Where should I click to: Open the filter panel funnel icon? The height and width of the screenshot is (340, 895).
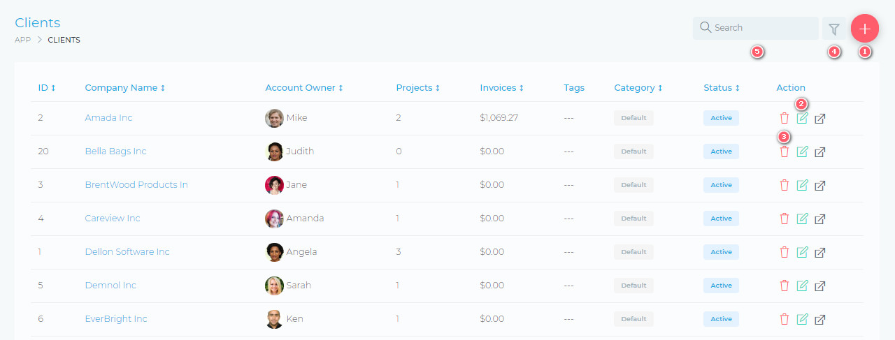point(833,29)
